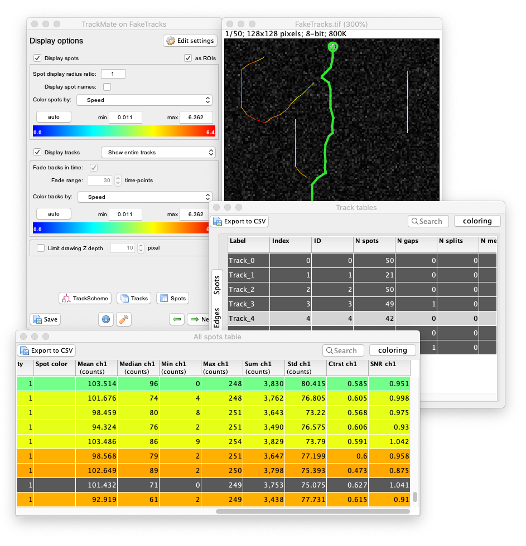526x546 pixels.
Task: Click the wrench tool icon button
Action: [124, 319]
